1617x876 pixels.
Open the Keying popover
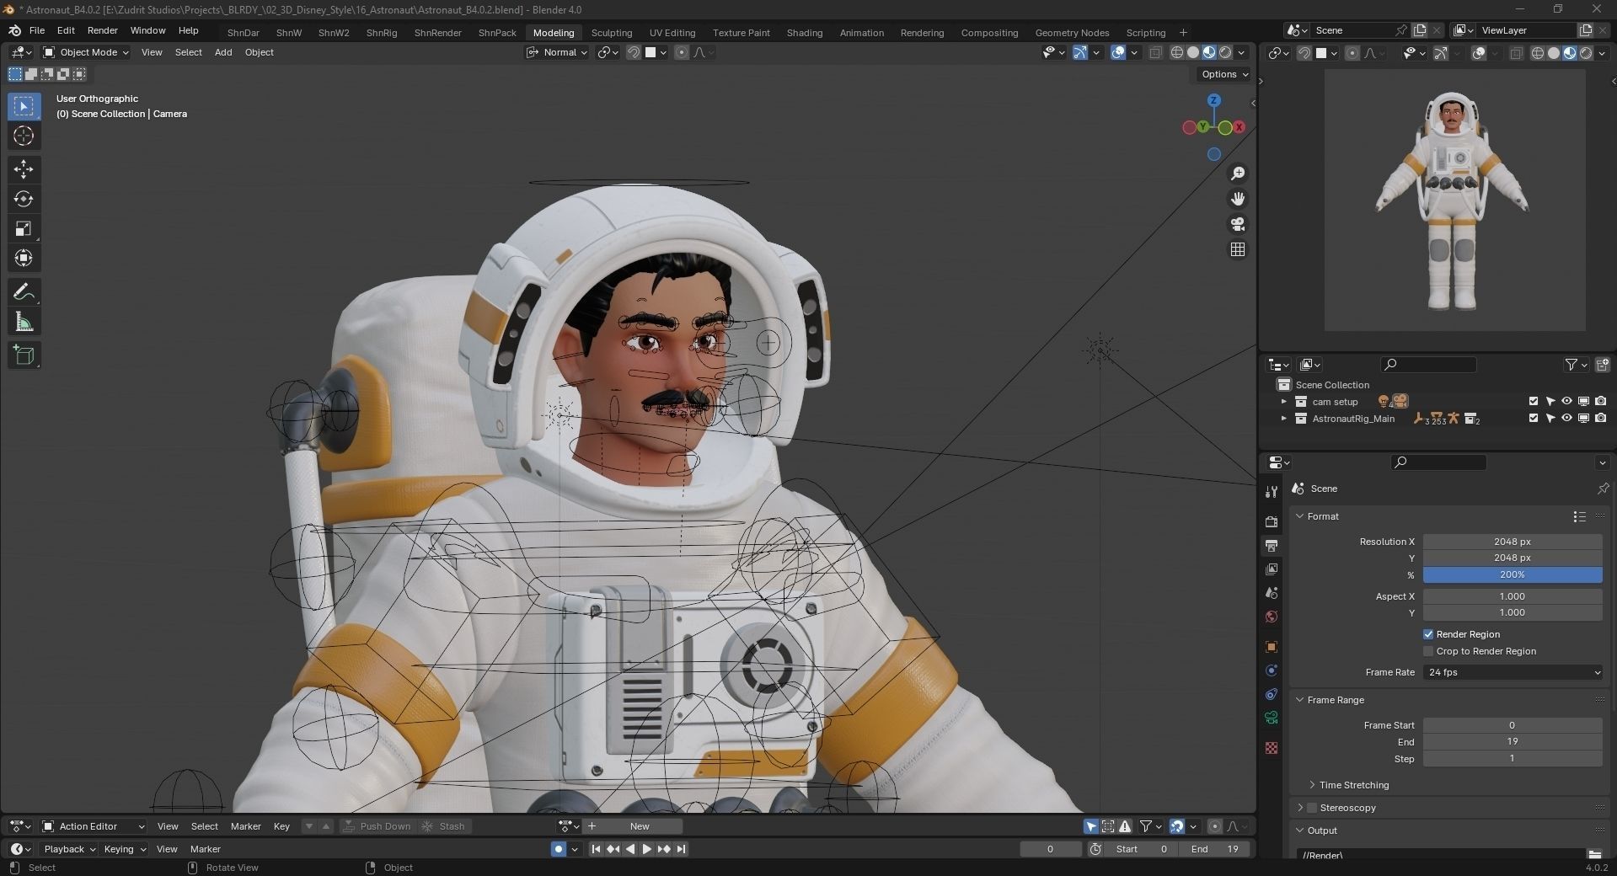pyautogui.click(x=125, y=849)
